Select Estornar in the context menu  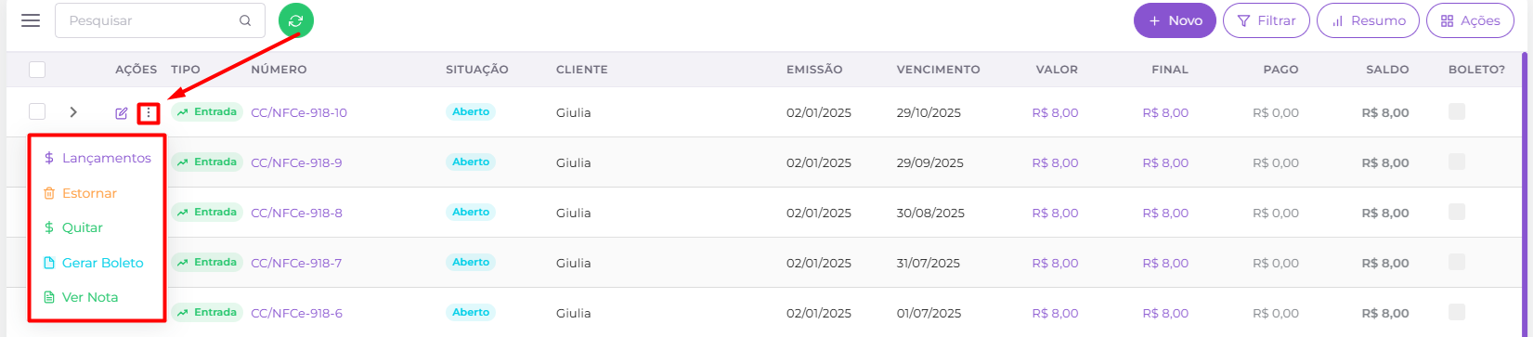tap(80, 193)
